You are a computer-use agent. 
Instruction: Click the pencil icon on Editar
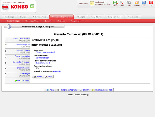click(46, 77)
